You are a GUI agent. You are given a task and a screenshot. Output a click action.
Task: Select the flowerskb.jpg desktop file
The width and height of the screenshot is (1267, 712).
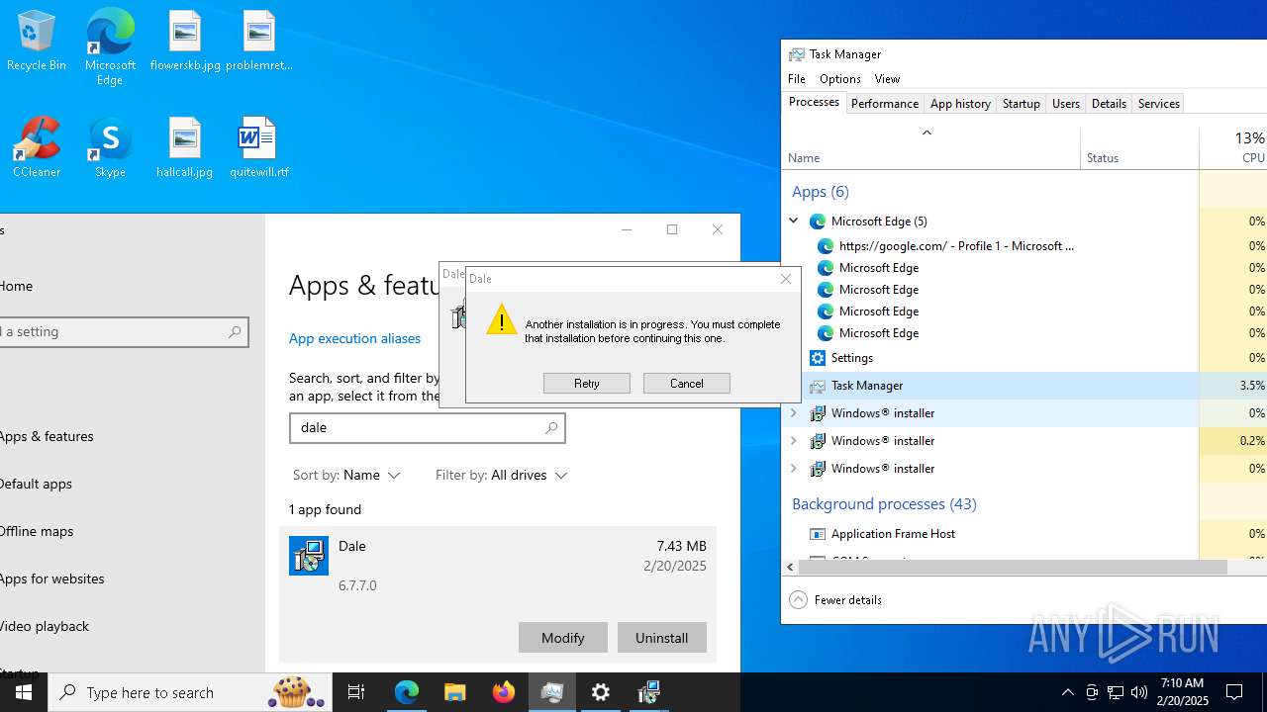pyautogui.click(x=185, y=42)
